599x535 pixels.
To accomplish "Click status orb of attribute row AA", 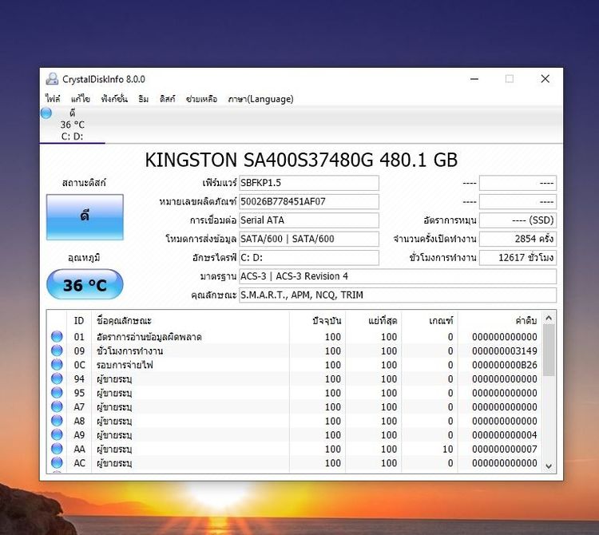I will (57, 449).
